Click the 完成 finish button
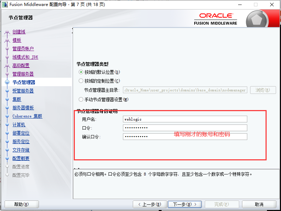 222,204
